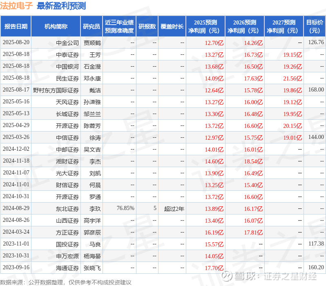Click analyst name 陈蓉芳
This screenshot has width=326, height=286.
[92, 126]
